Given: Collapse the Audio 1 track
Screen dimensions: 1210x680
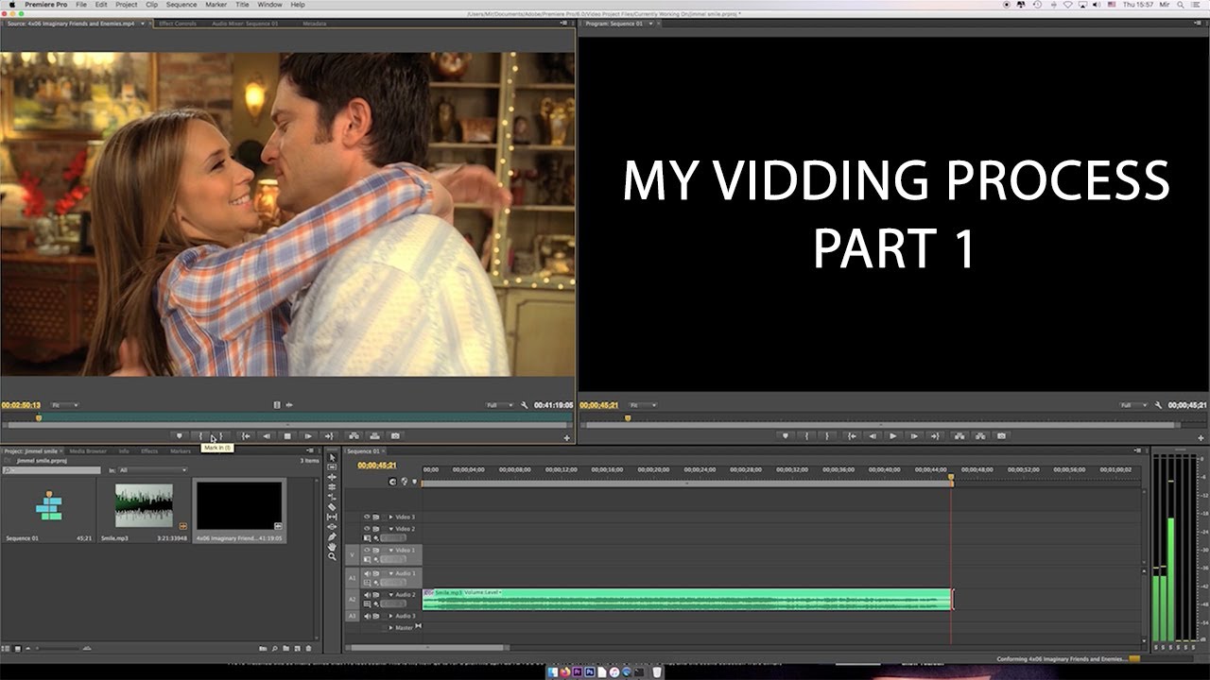Looking at the screenshot, I should [390, 573].
